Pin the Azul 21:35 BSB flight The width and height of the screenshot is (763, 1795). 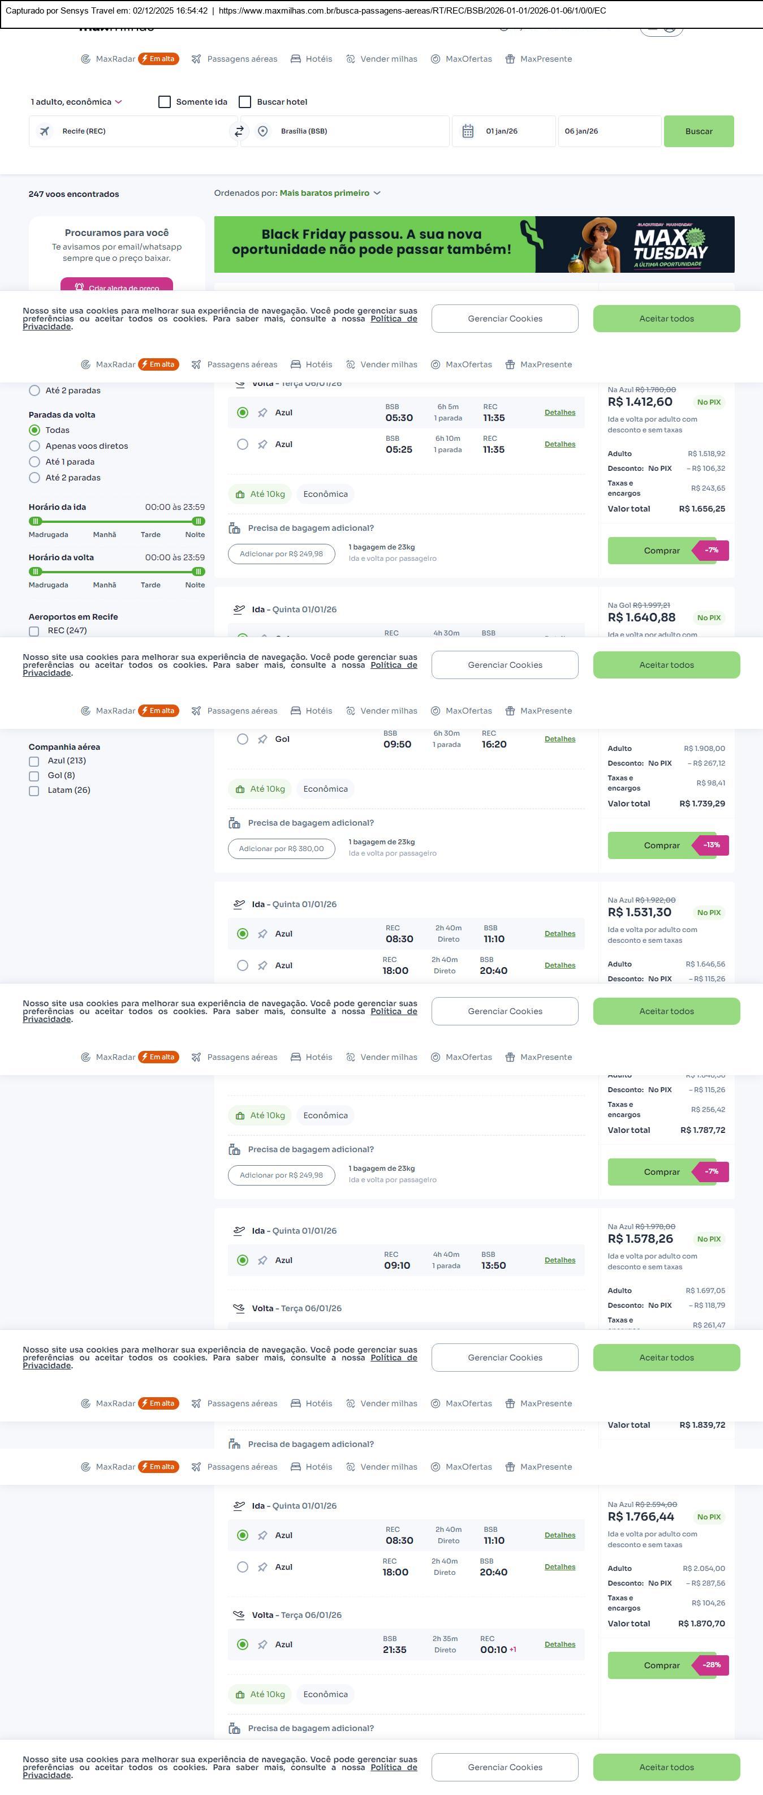pyautogui.click(x=262, y=1644)
